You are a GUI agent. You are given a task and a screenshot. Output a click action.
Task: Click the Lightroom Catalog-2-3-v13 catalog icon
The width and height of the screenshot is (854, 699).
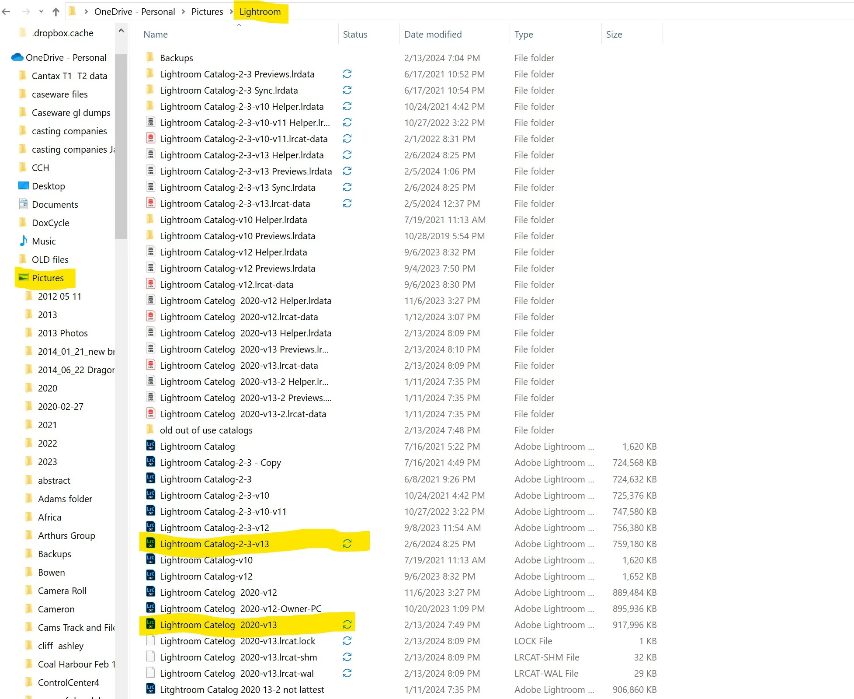point(150,544)
